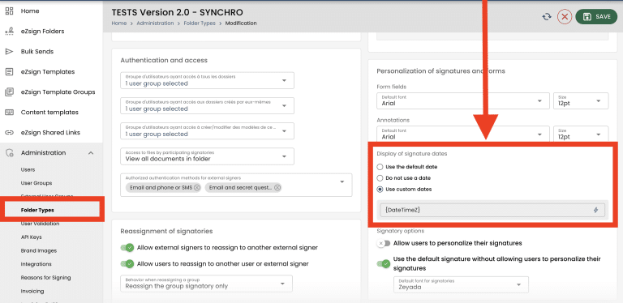Viewport: 623px width, 303px height.
Task: Collapse the Administration menu chevron
Action: pos(91,153)
